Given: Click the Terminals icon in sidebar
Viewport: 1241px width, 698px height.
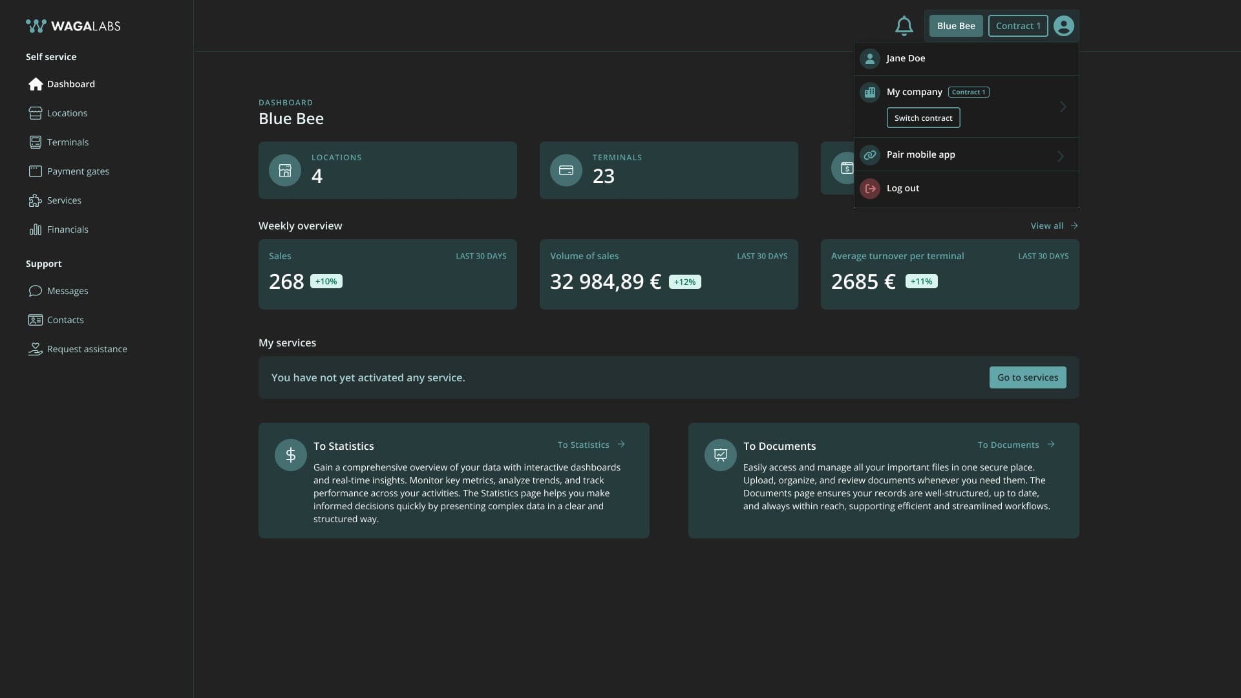Looking at the screenshot, I should [x=36, y=142].
